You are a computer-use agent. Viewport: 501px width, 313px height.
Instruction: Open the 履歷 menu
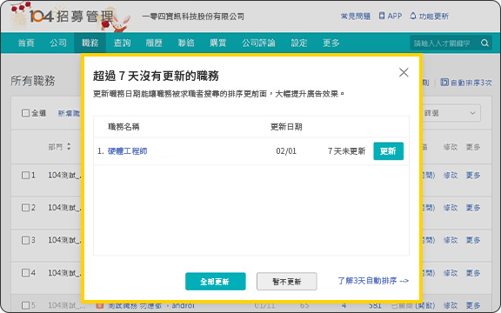[154, 43]
